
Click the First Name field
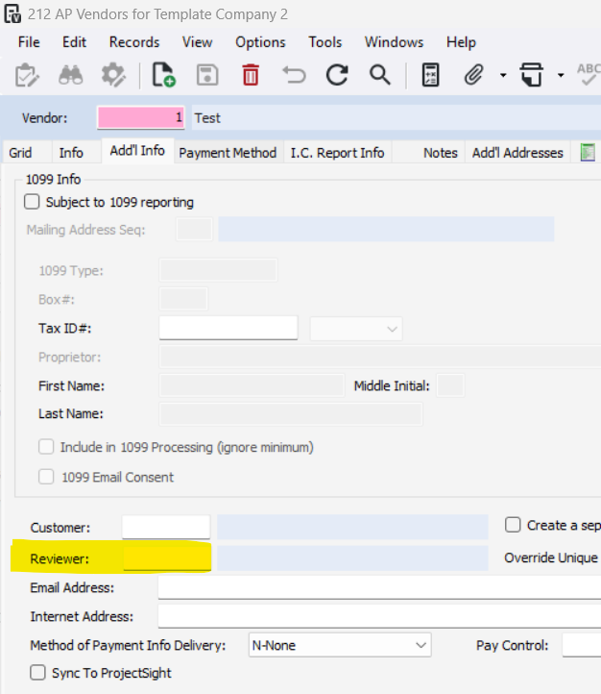click(x=252, y=385)
